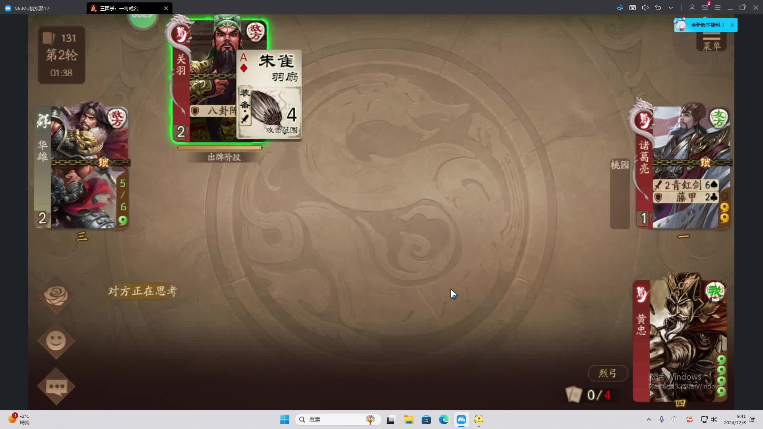Send a rose flower gift
Screen dimensions: 763x429
click(x=56, y=296)
